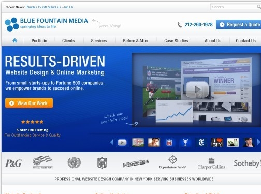Open the Before & After menu item
This screenshot has height=194, width=261.
pos(136,41)
